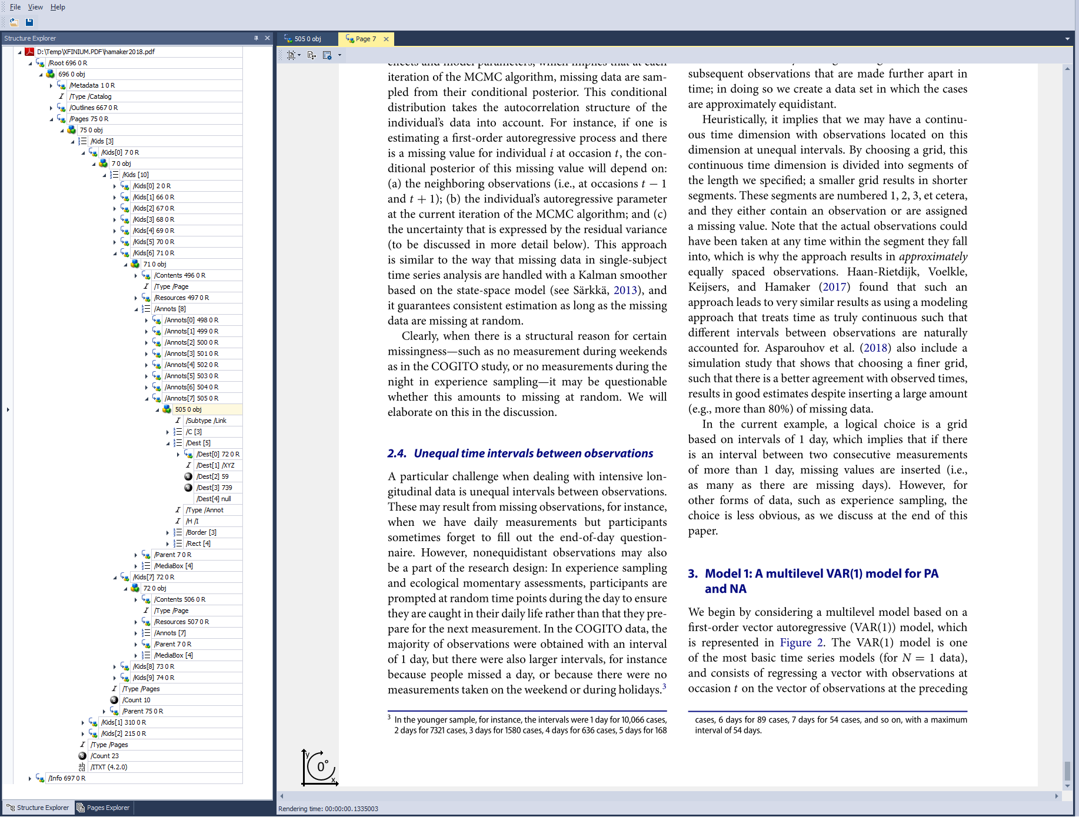Open the File menu
1079x817 pixels.
15,7
